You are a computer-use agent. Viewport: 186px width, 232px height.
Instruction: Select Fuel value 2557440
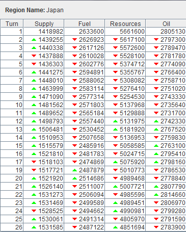point(91,121)
